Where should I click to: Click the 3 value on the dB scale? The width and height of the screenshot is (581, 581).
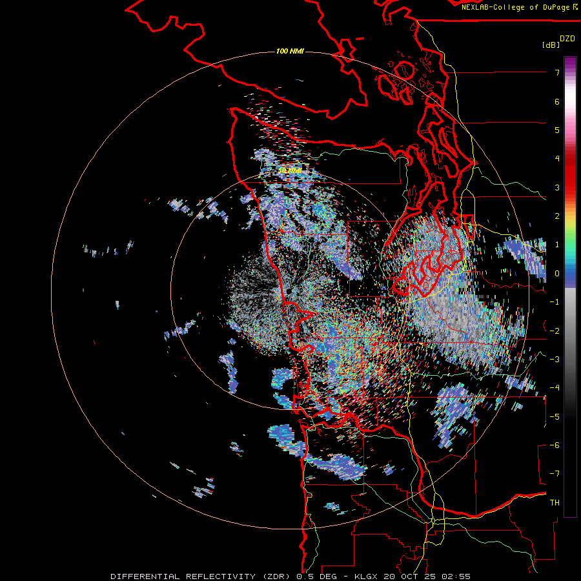coord(557,187)
